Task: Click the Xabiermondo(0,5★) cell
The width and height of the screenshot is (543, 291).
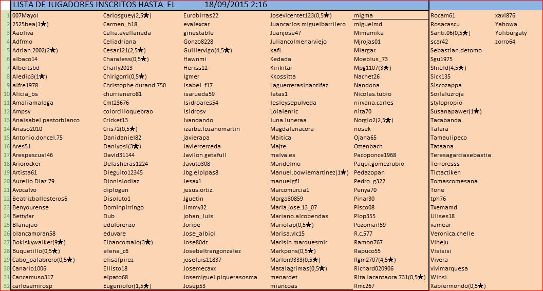Action: click(458, 286)
